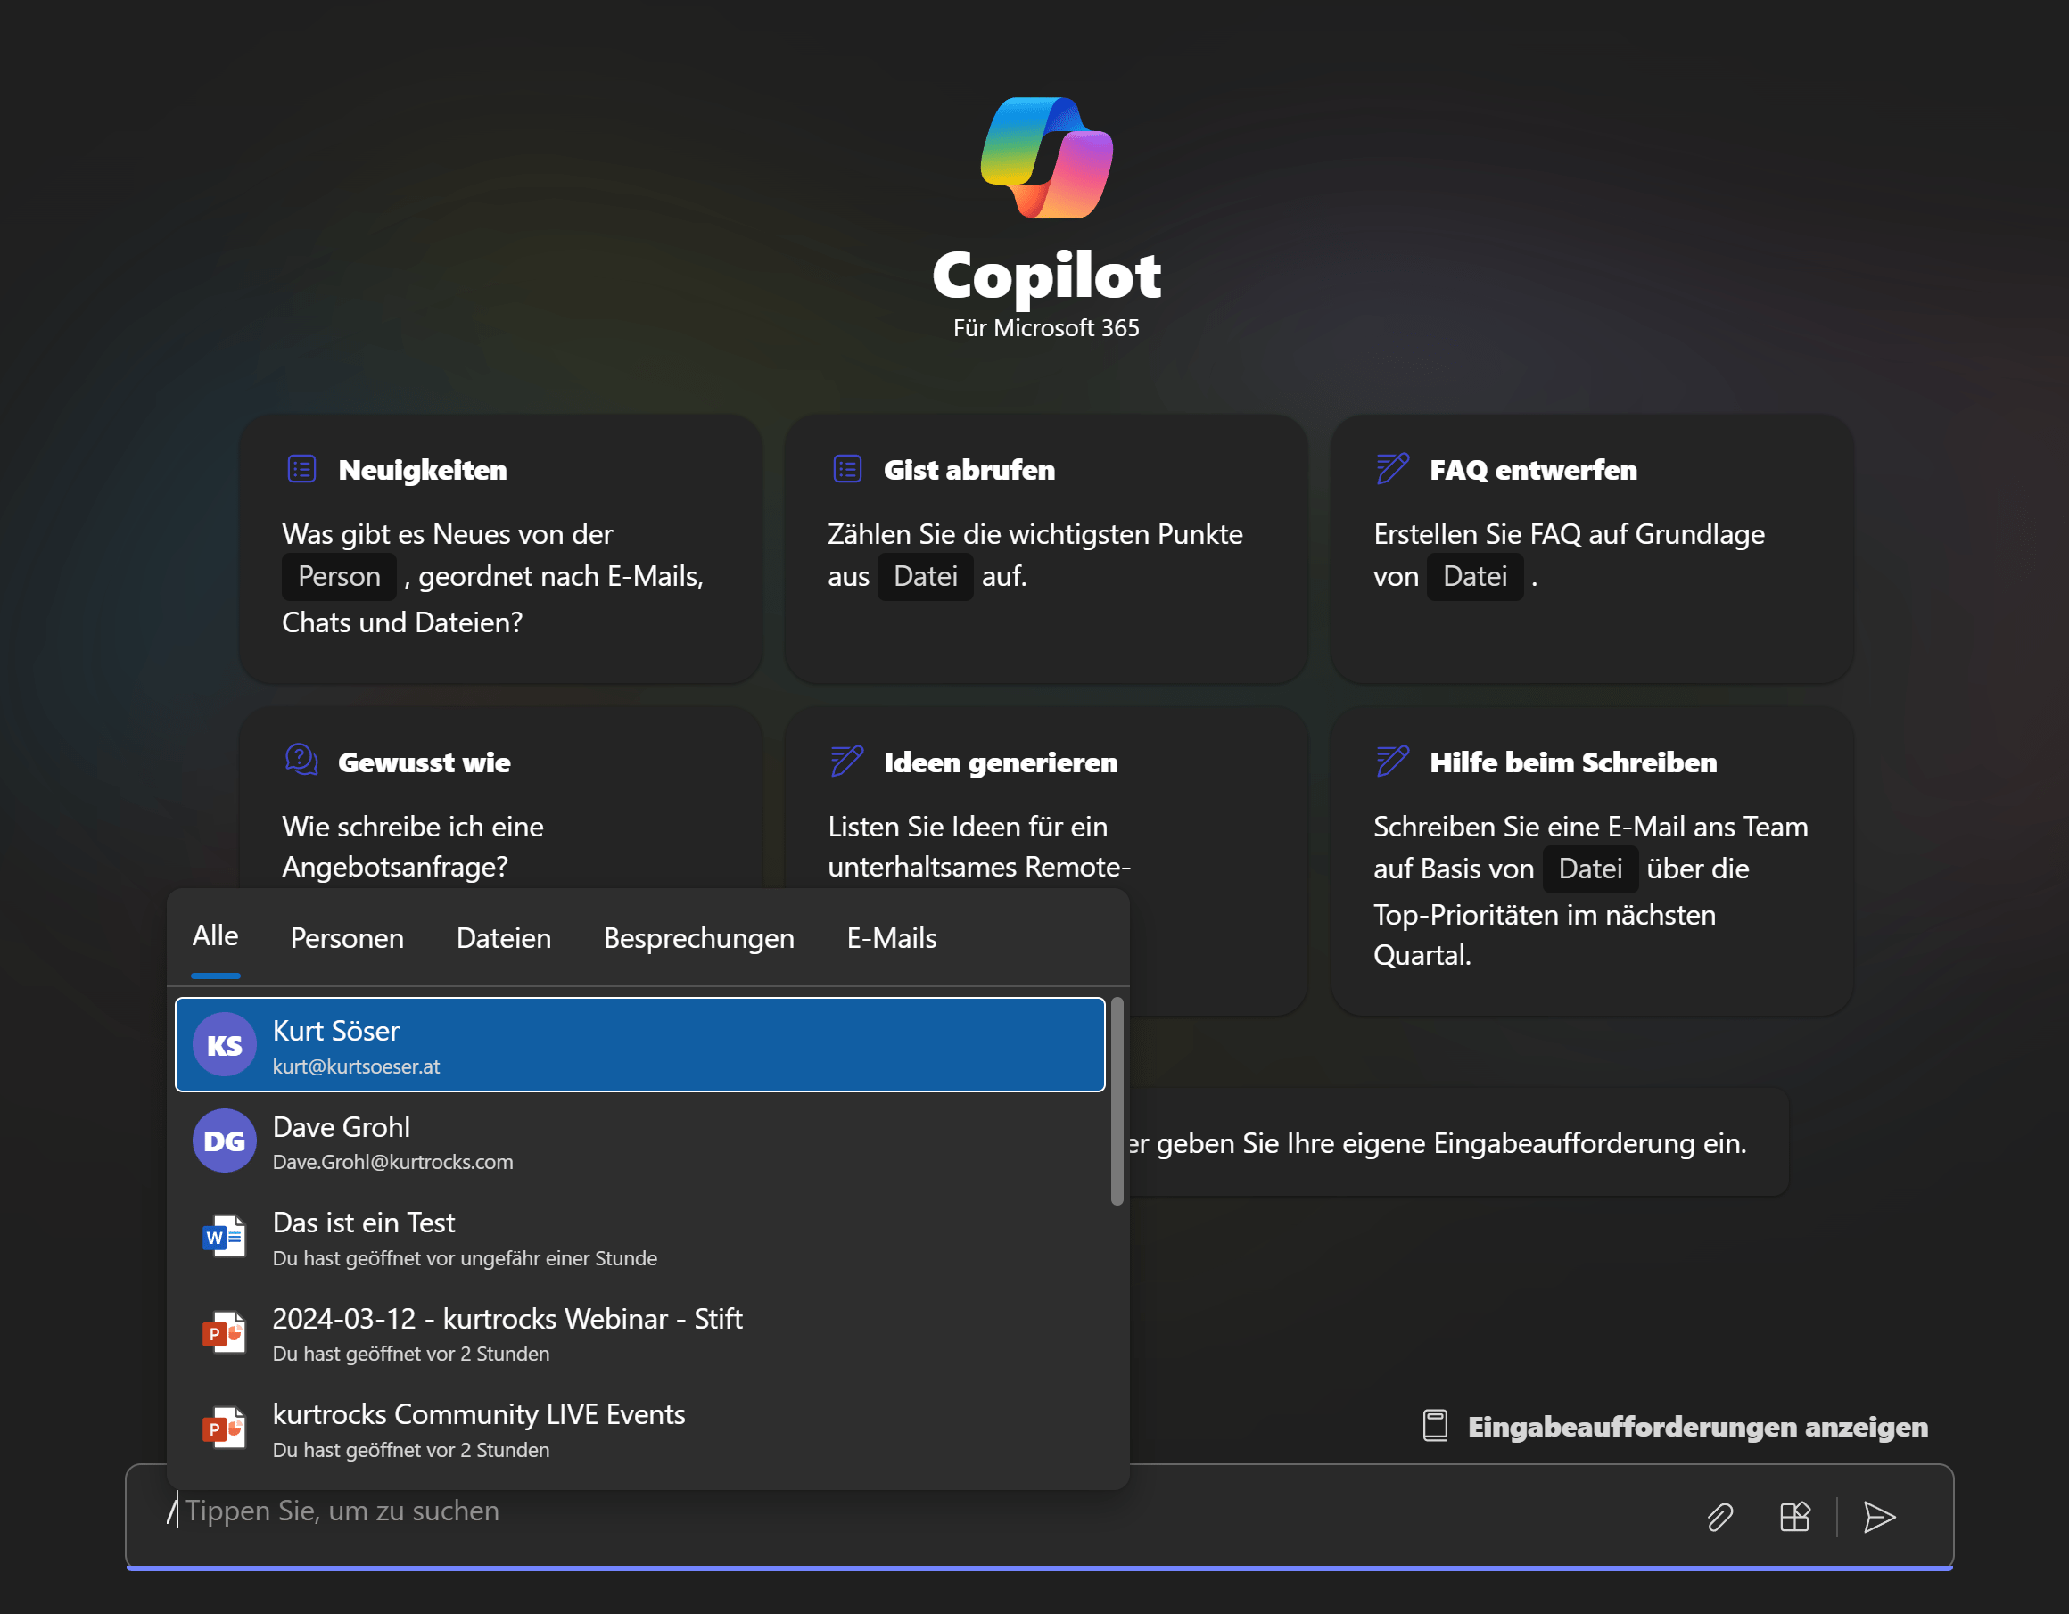Click the pencil icon next to FAQ entwerfen

click(1391, 468)
